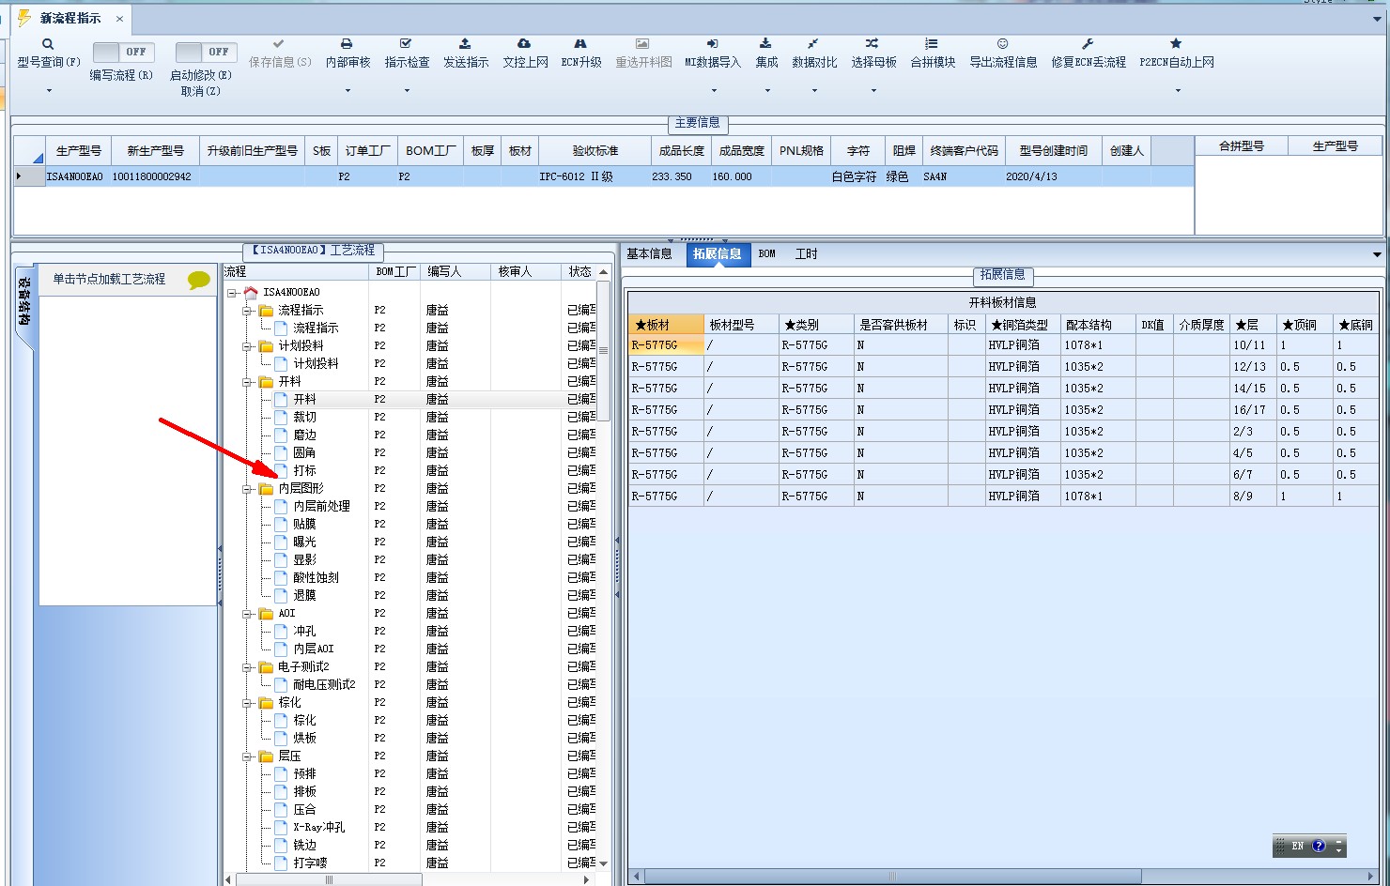Click 导出流程信息 toolbar icon

(1002, 44)
